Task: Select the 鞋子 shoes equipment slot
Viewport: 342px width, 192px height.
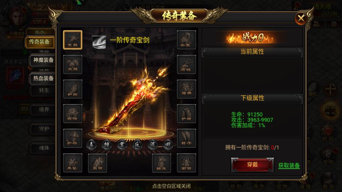Action: (x=186, y=138)
